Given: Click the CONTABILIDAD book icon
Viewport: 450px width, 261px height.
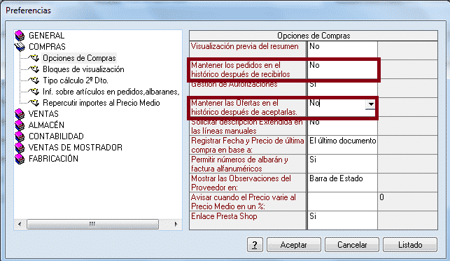Looking at the screenshot, I should [x=20, y=136].
